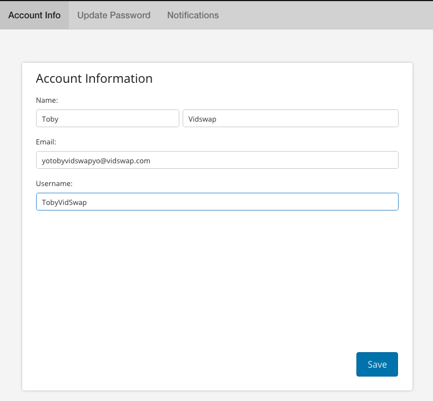Focus the first name field containing Toby

107,118
